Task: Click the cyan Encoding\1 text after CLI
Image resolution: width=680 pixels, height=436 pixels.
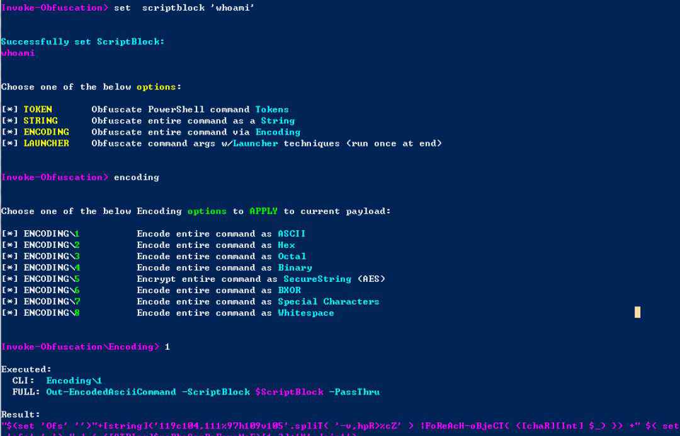Action: [x=74, y=381]
